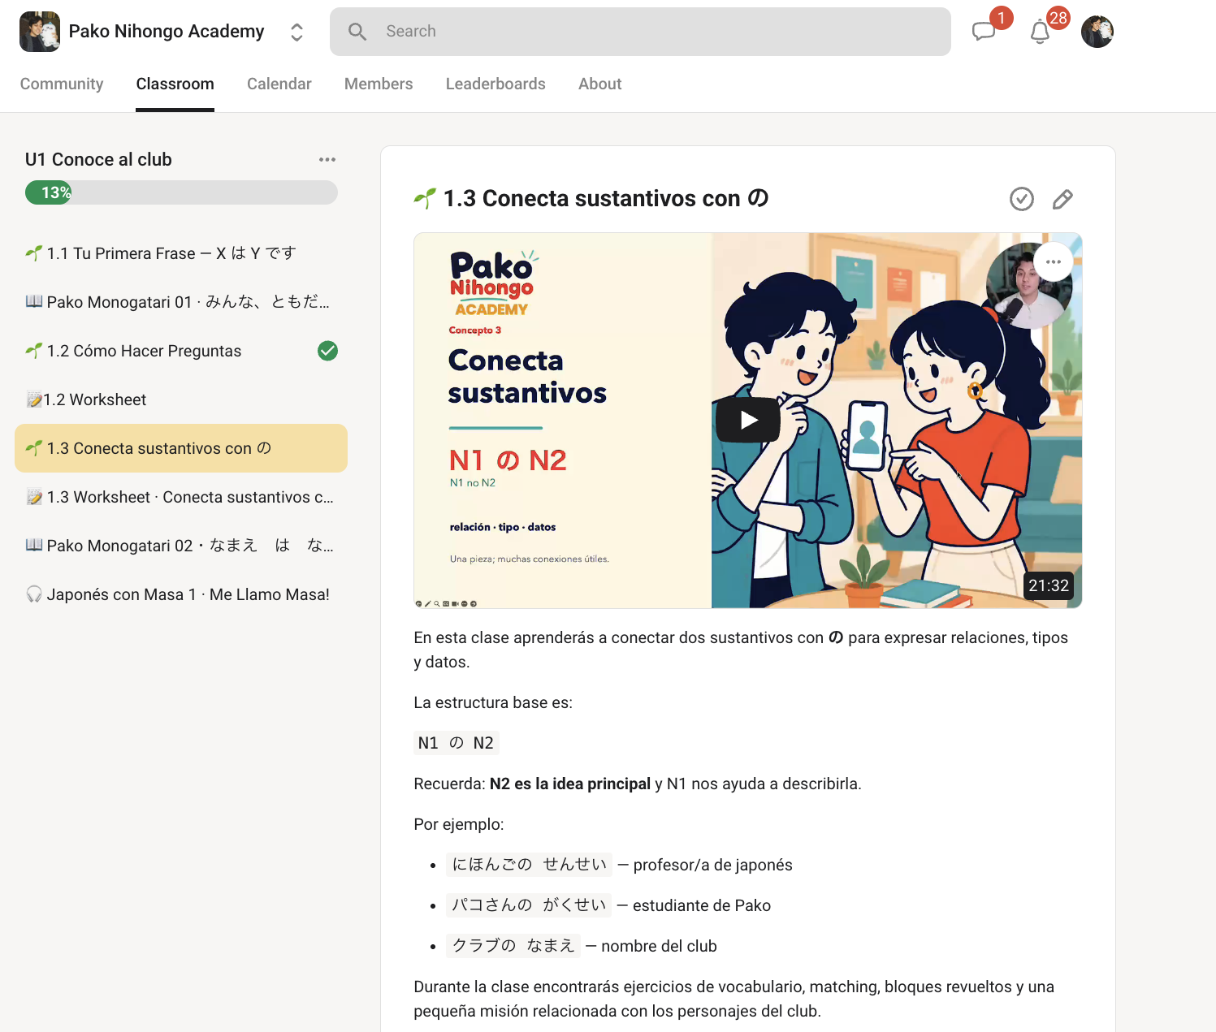Open the 1.2 Worksheet item
Image resolution: width=1216 pixels, height=1032 pixels.
pyautogui.click(x=181, y=399)
